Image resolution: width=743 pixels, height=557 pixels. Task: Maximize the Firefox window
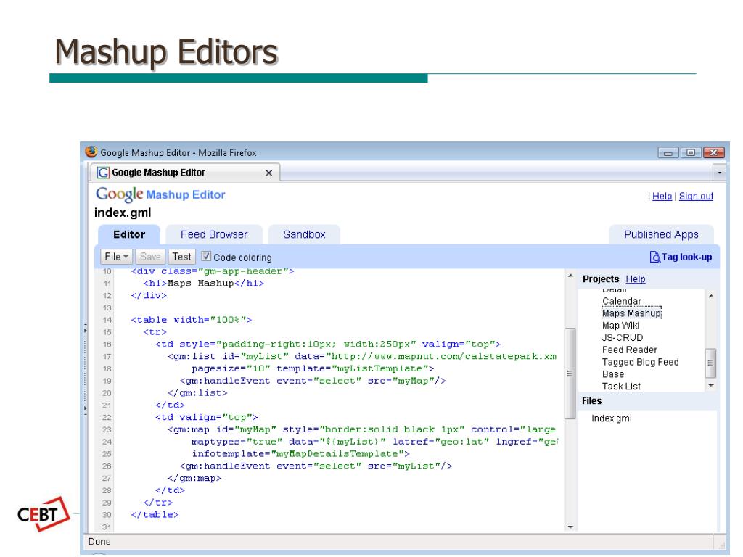click(x=691, y=152)
